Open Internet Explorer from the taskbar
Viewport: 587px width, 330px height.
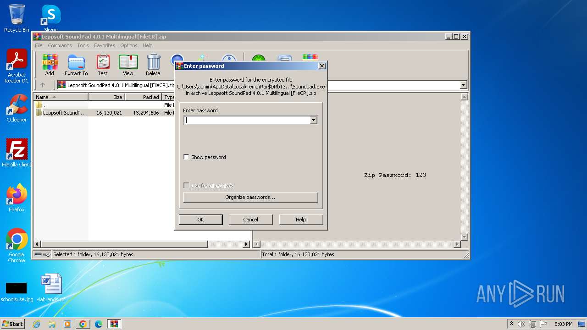coord(37,324)
